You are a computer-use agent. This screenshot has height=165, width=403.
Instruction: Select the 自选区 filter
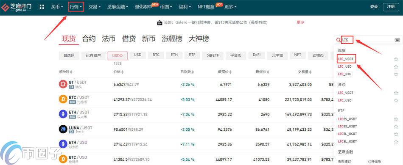tap(69, 55)
